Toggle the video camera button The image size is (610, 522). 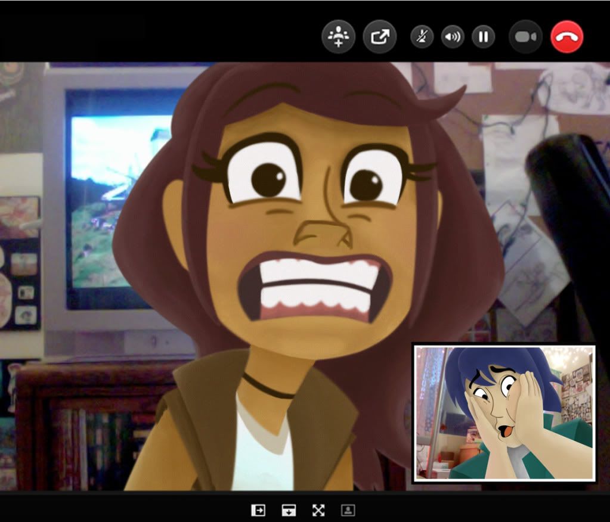pyautogui.click(x=525, y=36)
